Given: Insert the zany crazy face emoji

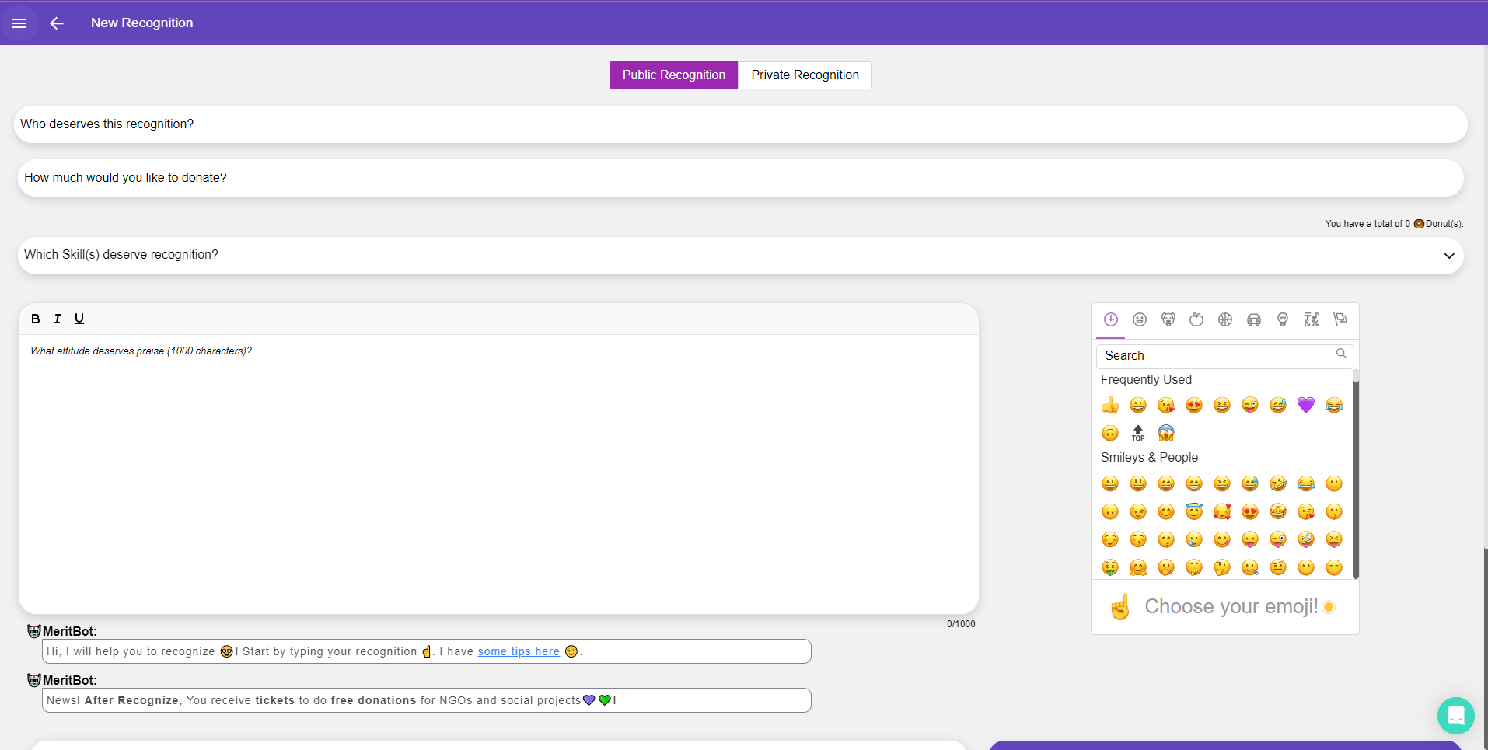Looking at the screenshot, I should [x=1306, y=539].
